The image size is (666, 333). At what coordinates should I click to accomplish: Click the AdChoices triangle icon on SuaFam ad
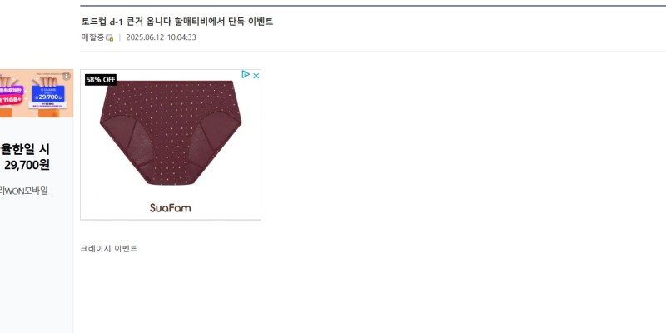(246, 75)
